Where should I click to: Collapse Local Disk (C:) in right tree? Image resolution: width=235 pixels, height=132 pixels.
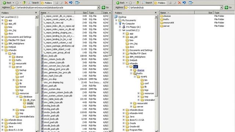(120, 30)
